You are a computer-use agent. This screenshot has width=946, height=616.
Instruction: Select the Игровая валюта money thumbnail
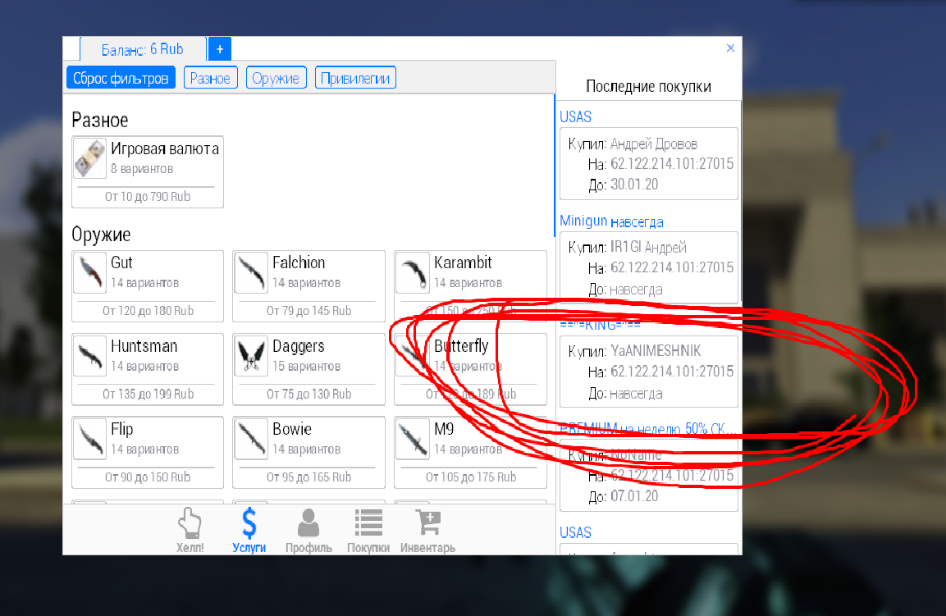(89, 158)
